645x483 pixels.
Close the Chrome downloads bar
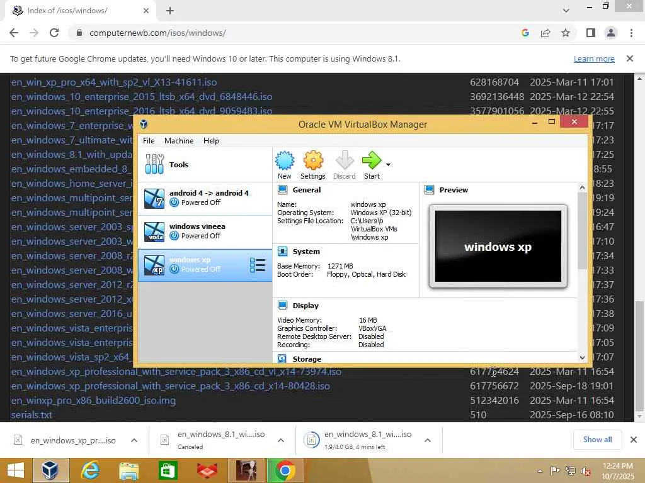[x=634, y=440]
